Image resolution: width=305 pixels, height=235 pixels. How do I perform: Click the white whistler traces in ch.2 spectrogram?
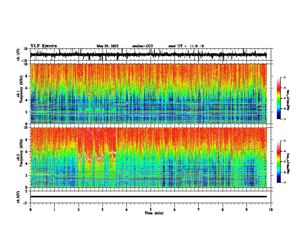[97, 156]
